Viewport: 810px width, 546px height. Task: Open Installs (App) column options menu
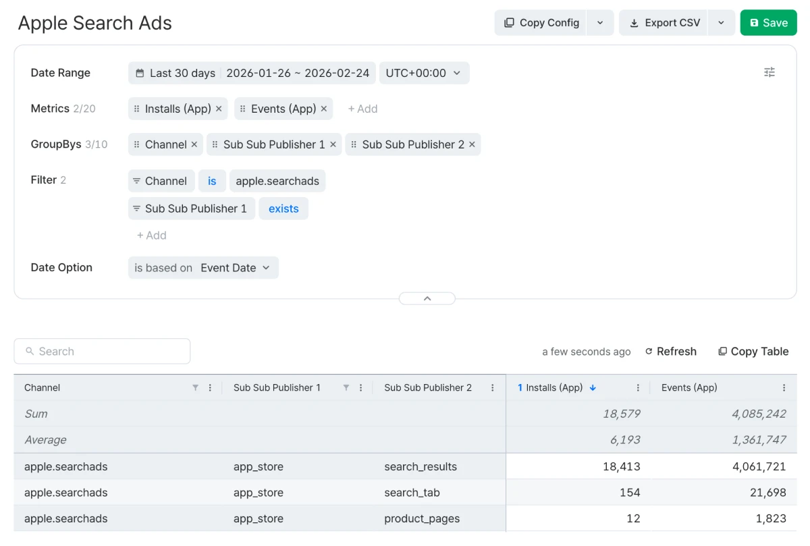pyautogui.click(x=638, y=388)
